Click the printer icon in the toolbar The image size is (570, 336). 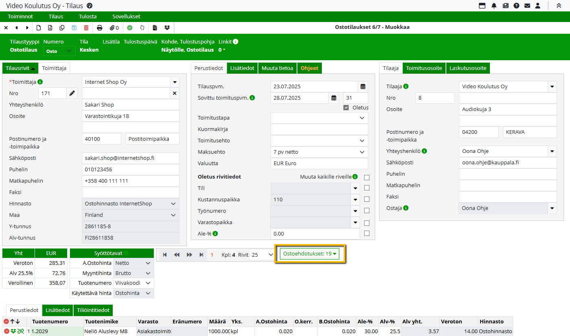(99, 28)
